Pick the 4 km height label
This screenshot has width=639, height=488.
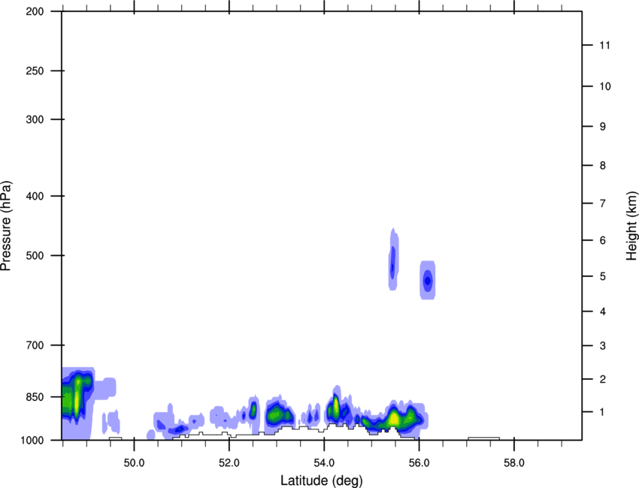(603, 312)
